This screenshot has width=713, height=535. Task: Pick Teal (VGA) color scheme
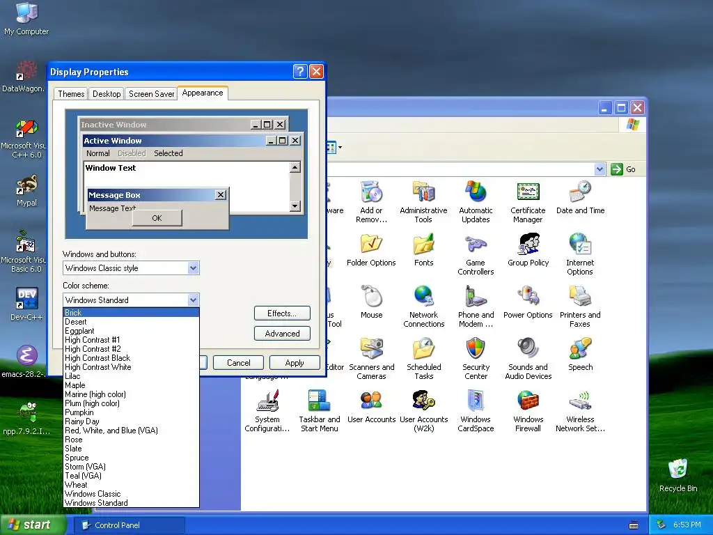point(131,475)
